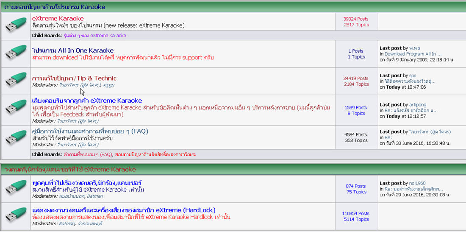Click USB icon beside eXtreme Karaoke board
The image size is (466, 232).
pyautogui.click(x=16, y=25)
